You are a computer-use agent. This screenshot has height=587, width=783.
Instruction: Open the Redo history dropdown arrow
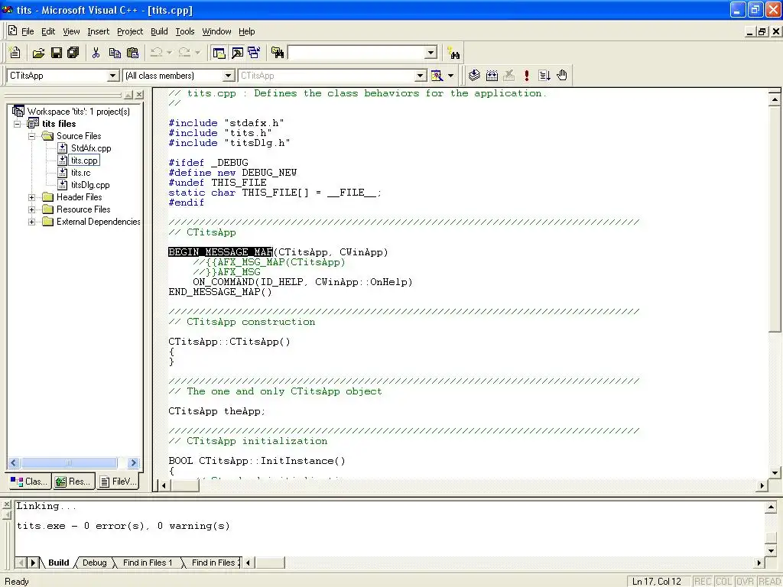[x=198, y=53]
